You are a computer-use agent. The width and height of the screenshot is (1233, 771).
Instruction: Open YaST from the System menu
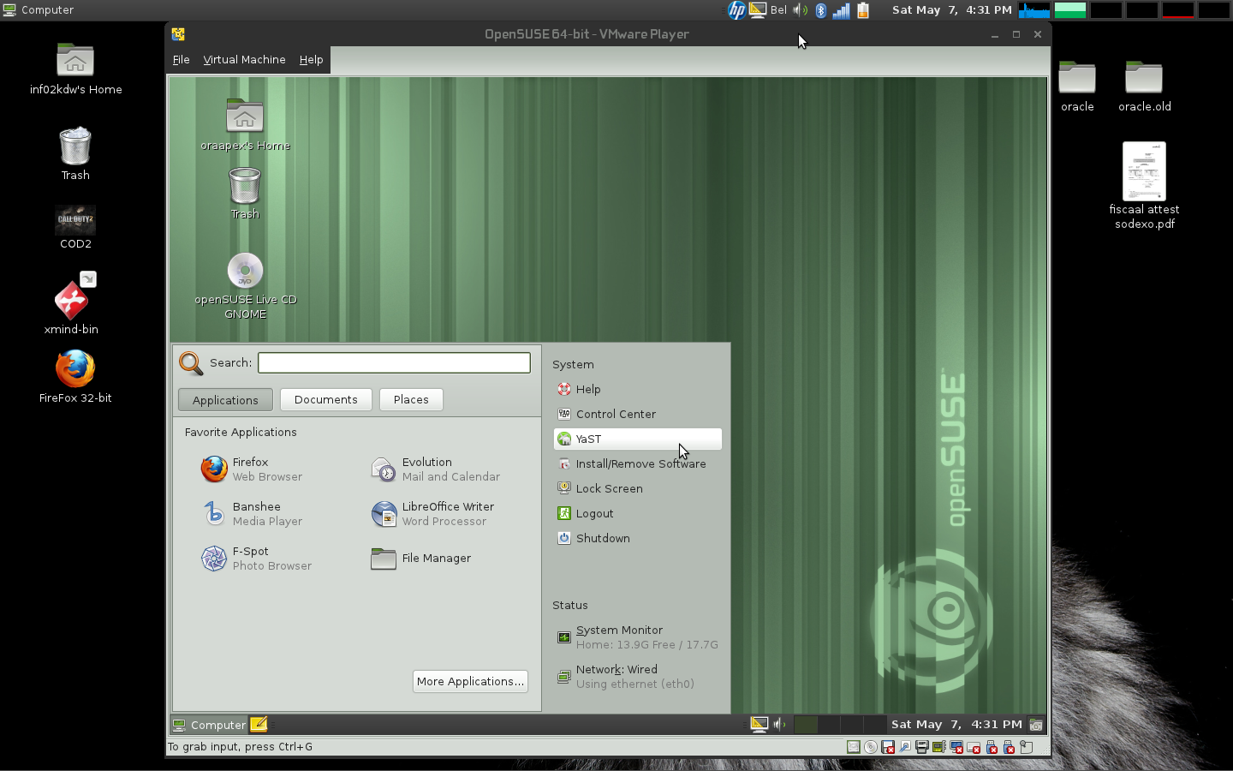tap(588, 439)
